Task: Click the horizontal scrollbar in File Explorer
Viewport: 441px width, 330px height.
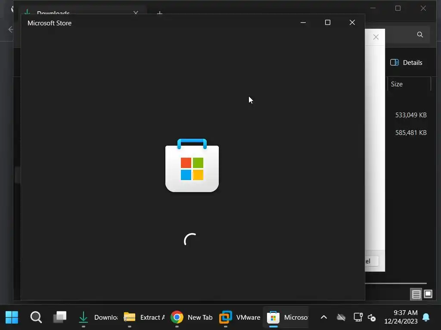Action: pyautogui.click(x=395, y=284)
